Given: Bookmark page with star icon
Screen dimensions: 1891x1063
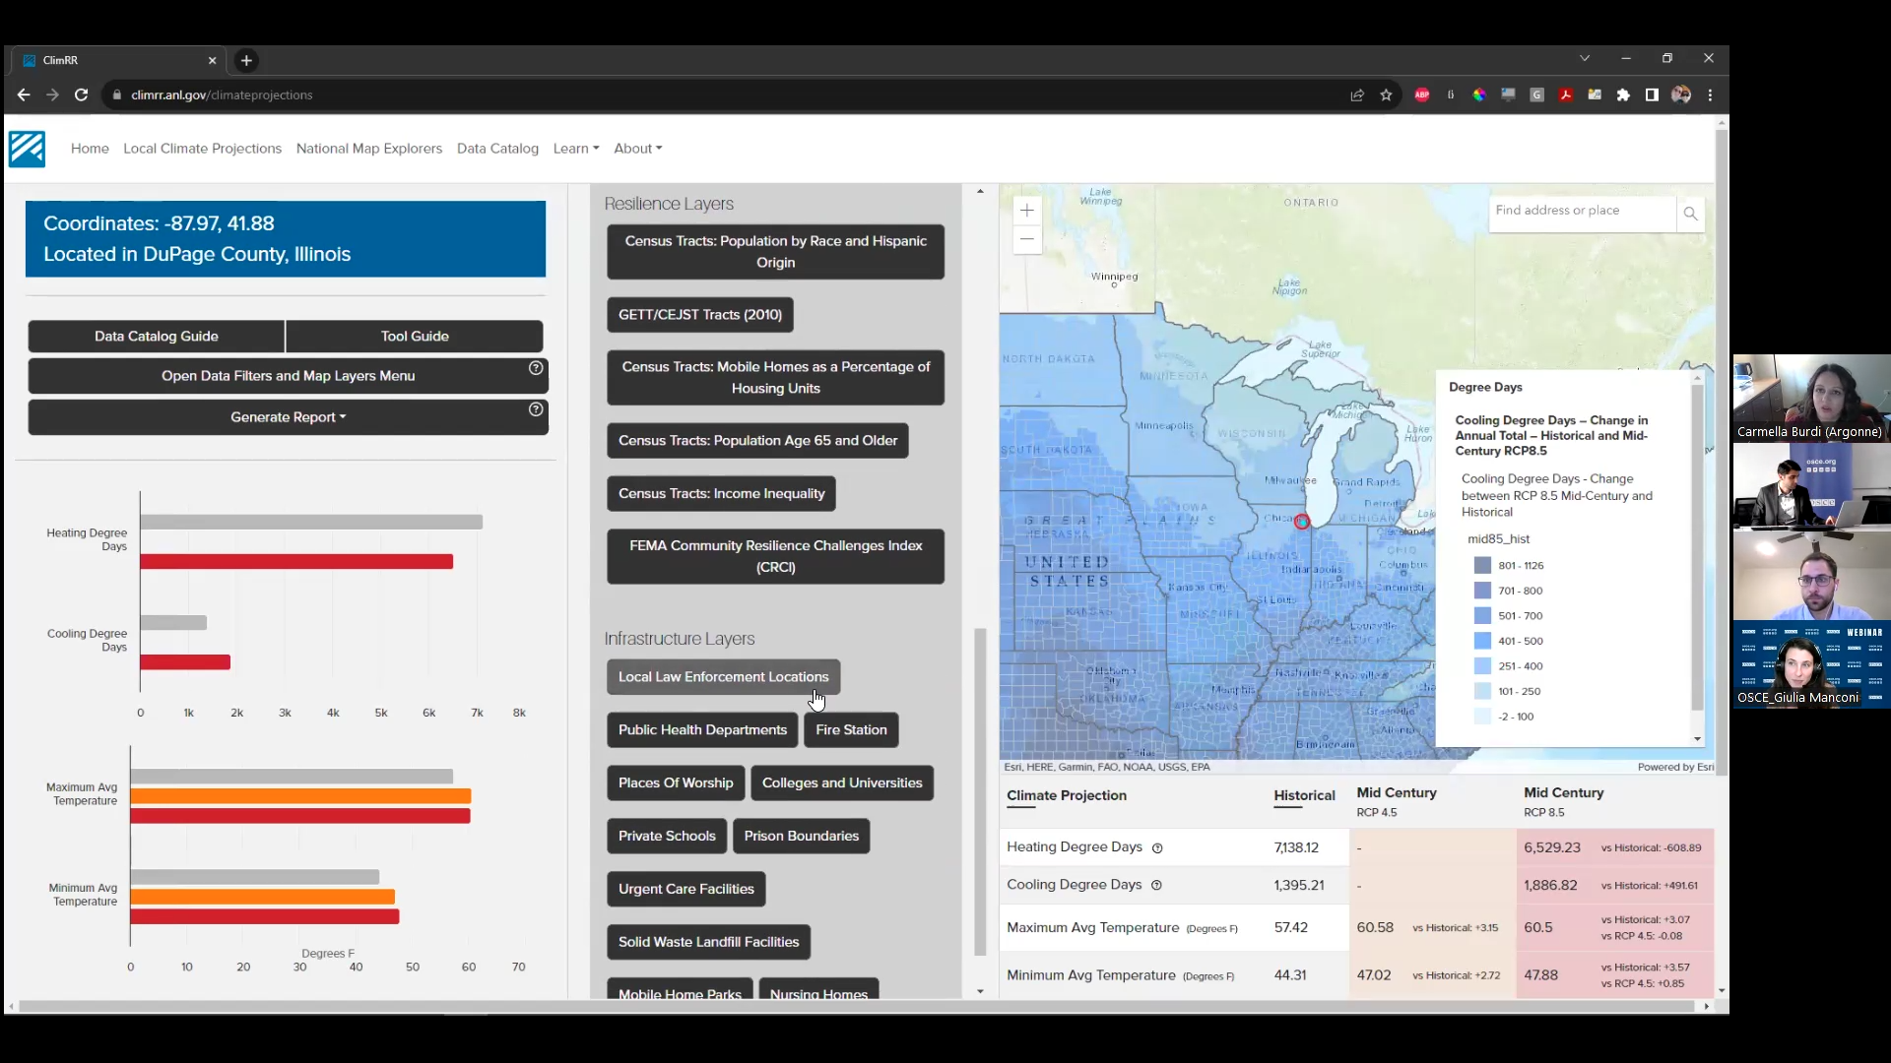Looking at the screenshot, I should [x=1386, y=95].
